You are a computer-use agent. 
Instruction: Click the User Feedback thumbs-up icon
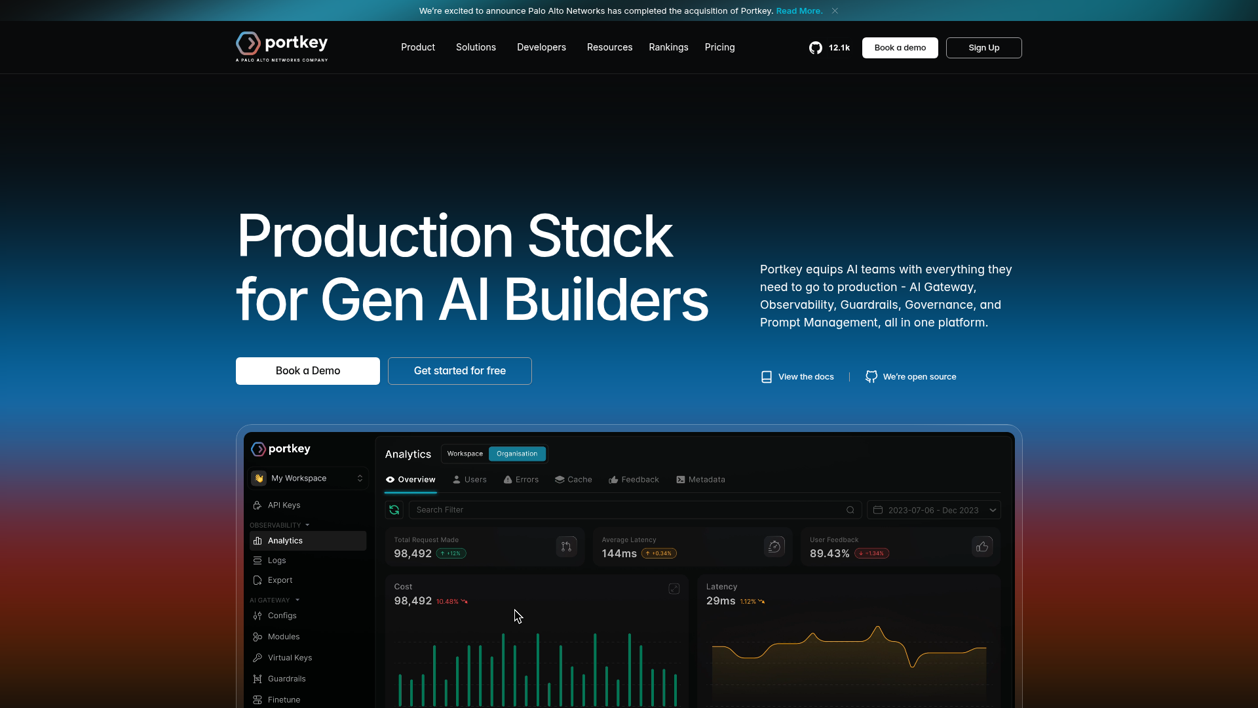[982, 547]
